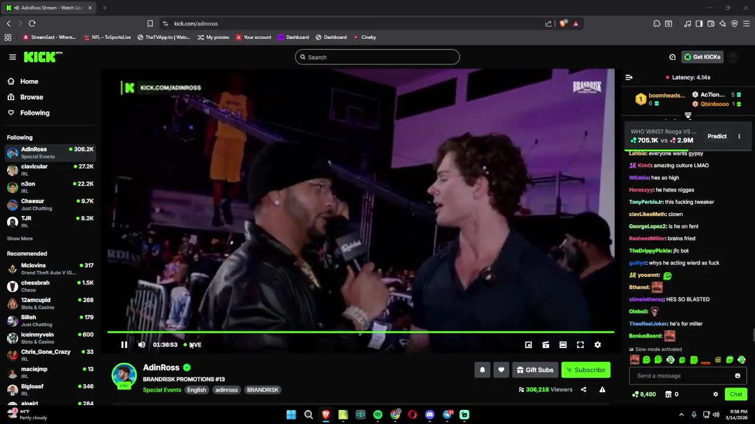
Task: Click Predict on the Rooga poll
Action: click(717, 136)
